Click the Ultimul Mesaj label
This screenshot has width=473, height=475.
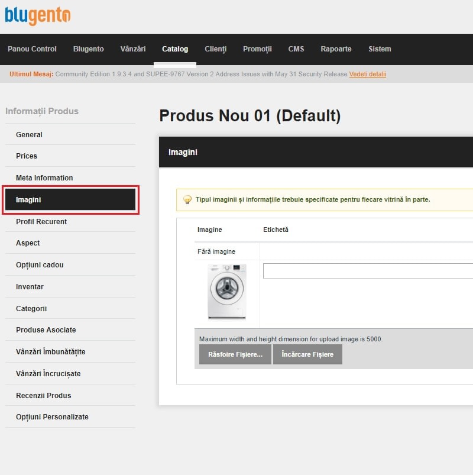point(31,74)
